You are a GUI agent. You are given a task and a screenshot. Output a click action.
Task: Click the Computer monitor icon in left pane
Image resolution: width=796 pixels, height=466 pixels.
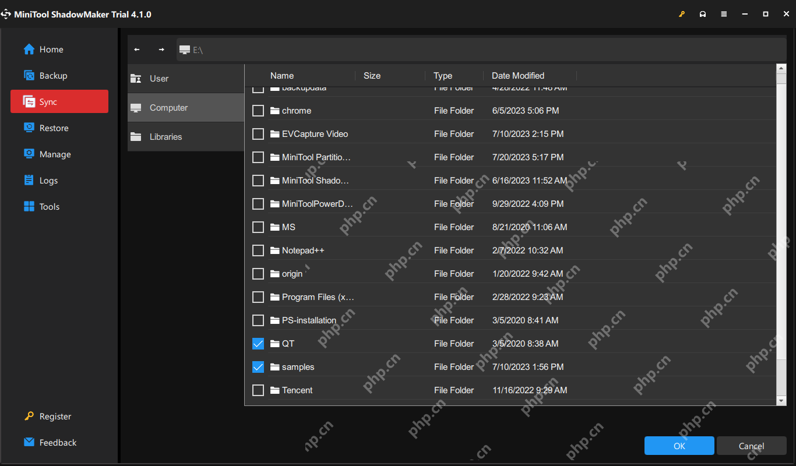point(136,108)
